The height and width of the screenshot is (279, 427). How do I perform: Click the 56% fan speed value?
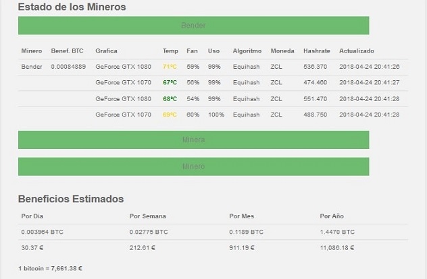(193, 83)
